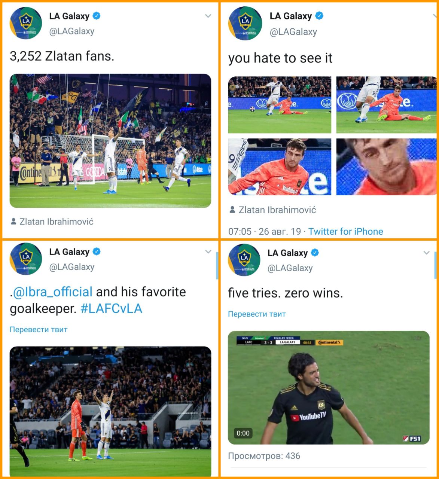The image size is (439, 479).
Task: Open the Zlatan celebration photo in front of fans
Action: pos(110,141)
